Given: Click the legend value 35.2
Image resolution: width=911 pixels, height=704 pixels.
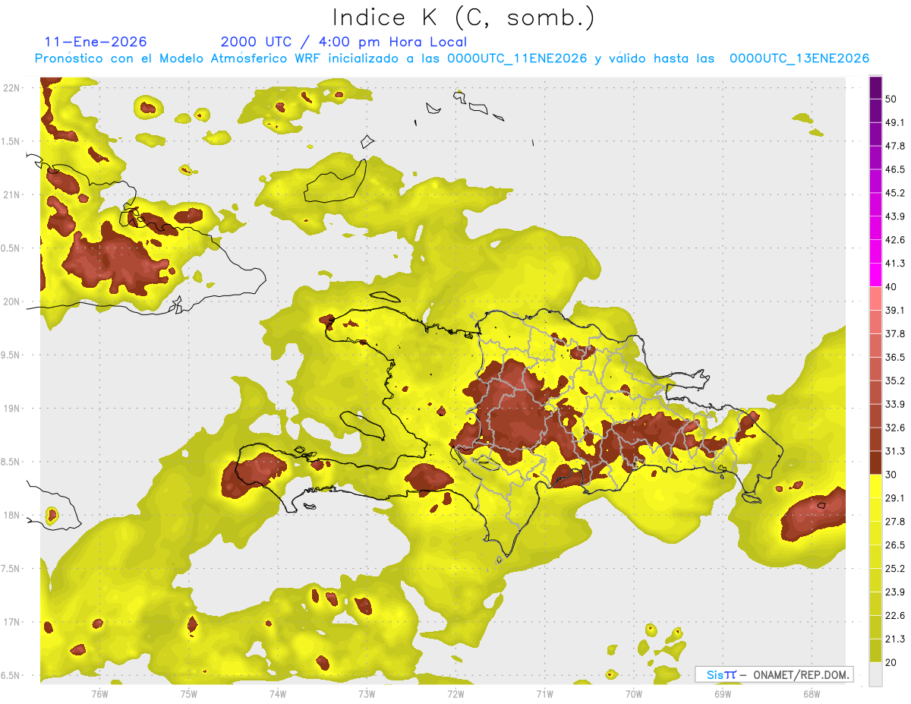Looking at the screenshot, I should point(895,380).
